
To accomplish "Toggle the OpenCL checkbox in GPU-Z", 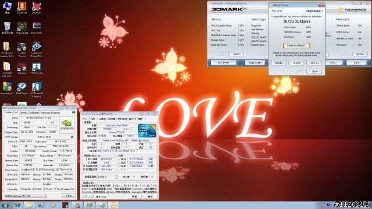I will click(22, 189).
